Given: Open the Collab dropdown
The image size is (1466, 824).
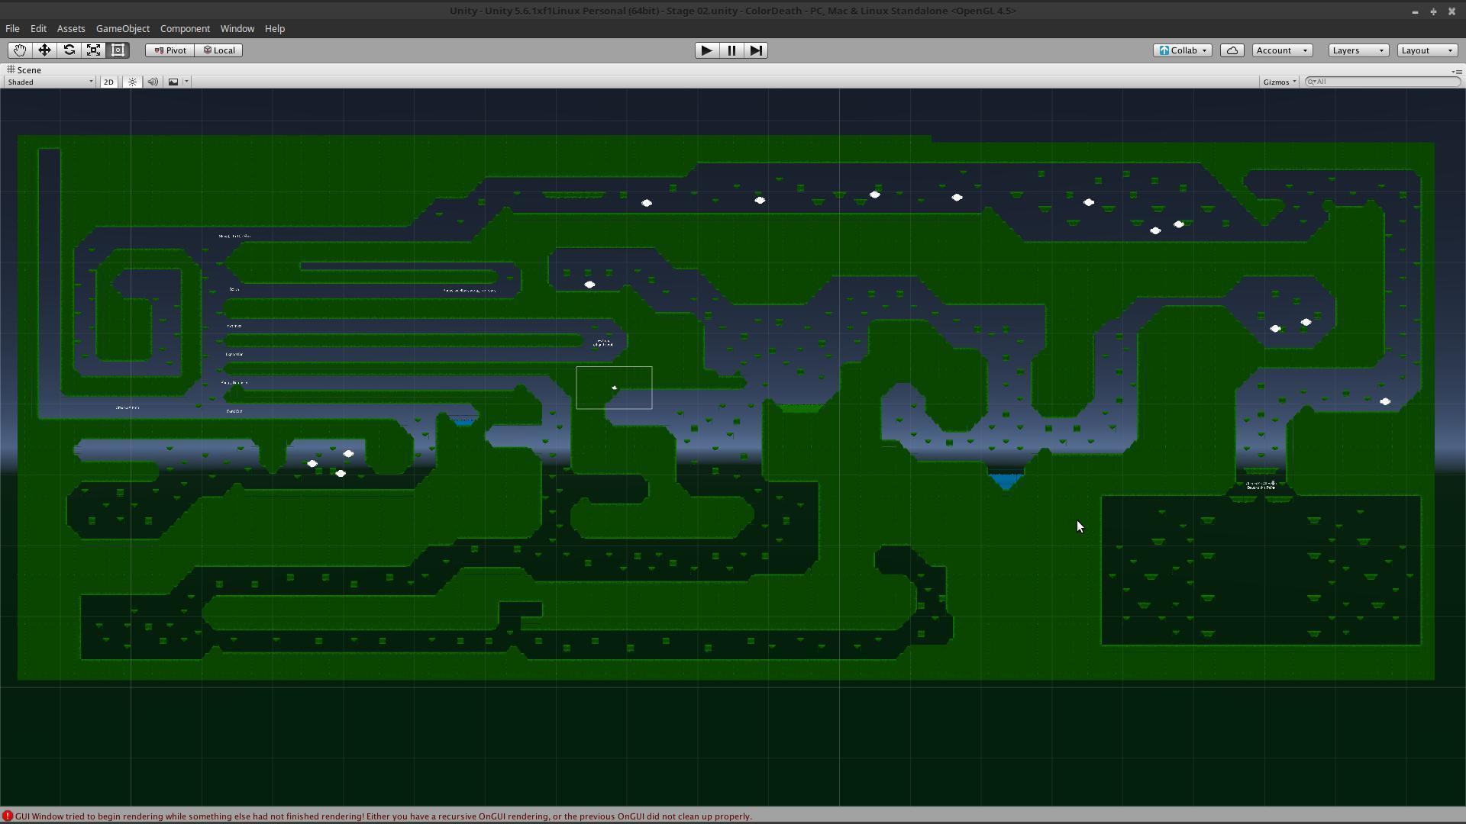Looking at the screenshot, I should [x=1182, y=50].
